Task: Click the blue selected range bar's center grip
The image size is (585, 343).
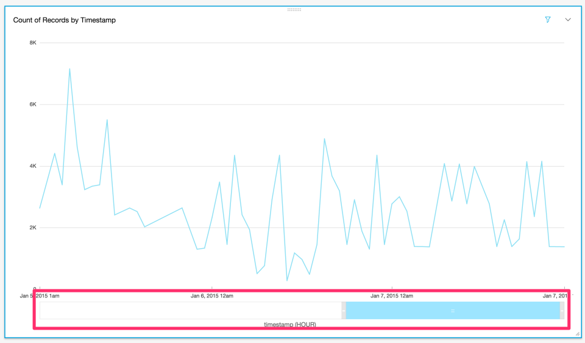Action: [x=453, y=311]
